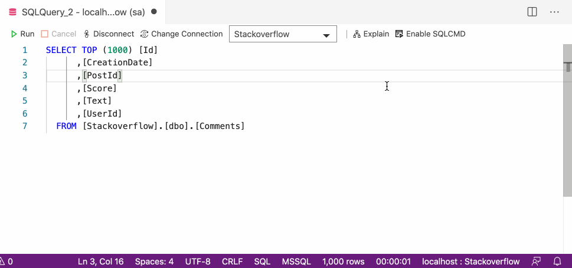The image size is (572, 268).
Task: Click Ln 3, Col 16 position indicator
Action: pos(101,262)
